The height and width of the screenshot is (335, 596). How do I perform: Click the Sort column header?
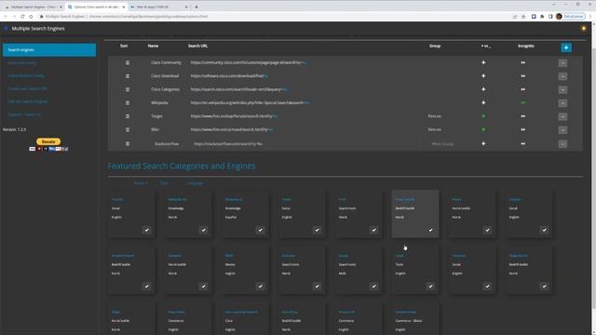pyautogui.click(x=124, y=46)
